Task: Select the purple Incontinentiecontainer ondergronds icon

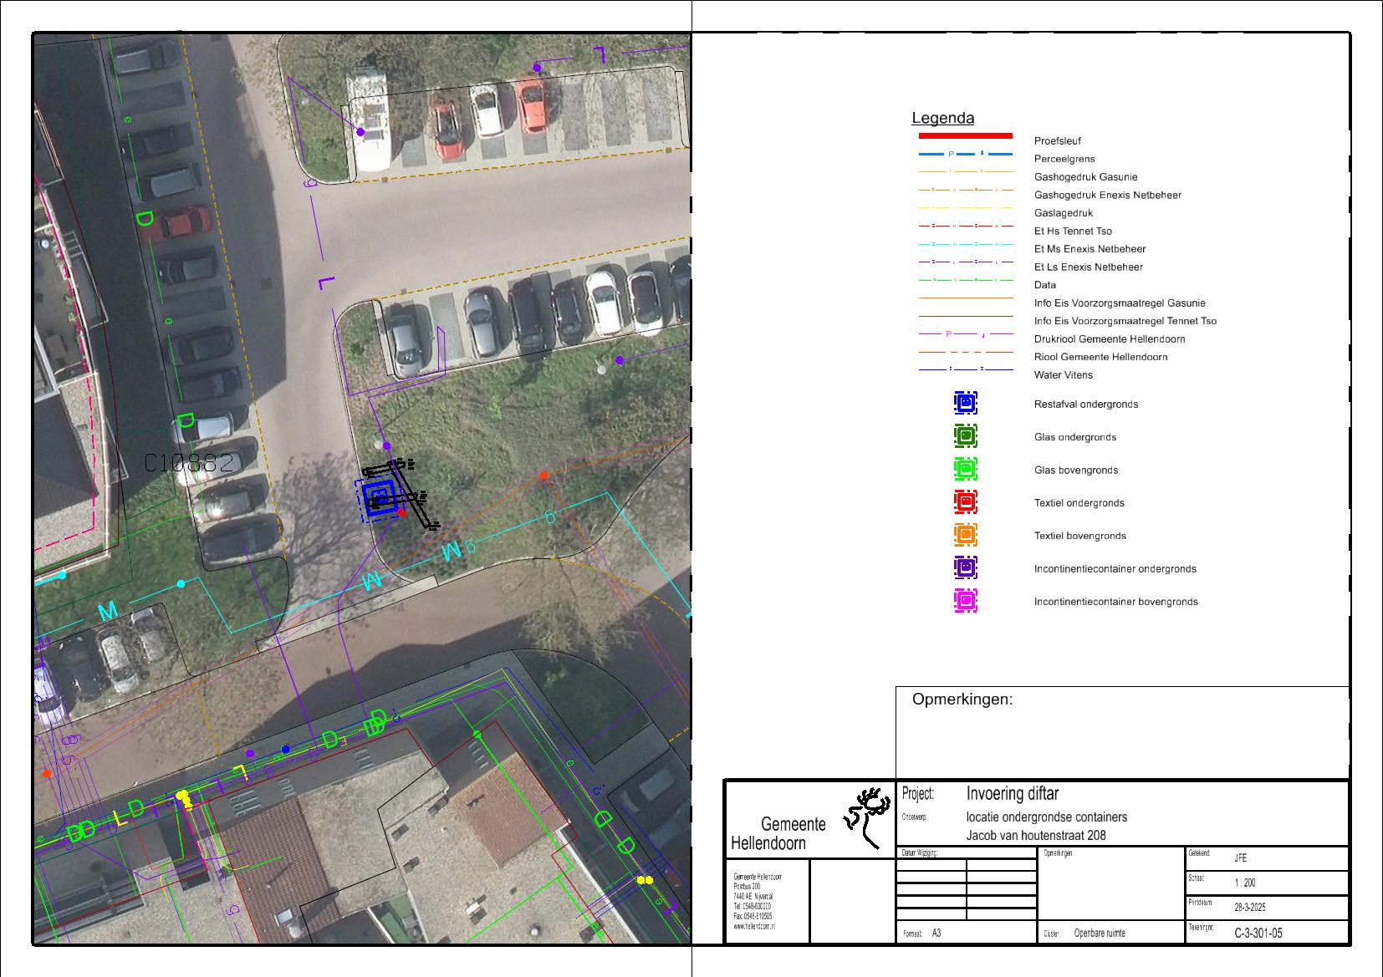Action: click(x=966, y=568)
